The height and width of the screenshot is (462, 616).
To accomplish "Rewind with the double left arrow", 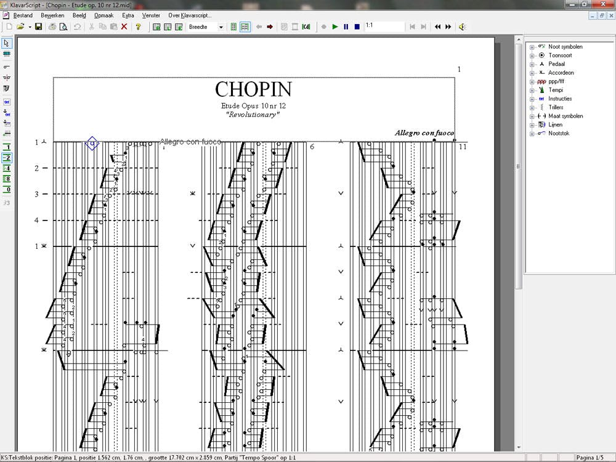I will point(437,26).
